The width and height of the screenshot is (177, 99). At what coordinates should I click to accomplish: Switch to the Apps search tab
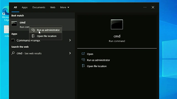pos(25,7)
